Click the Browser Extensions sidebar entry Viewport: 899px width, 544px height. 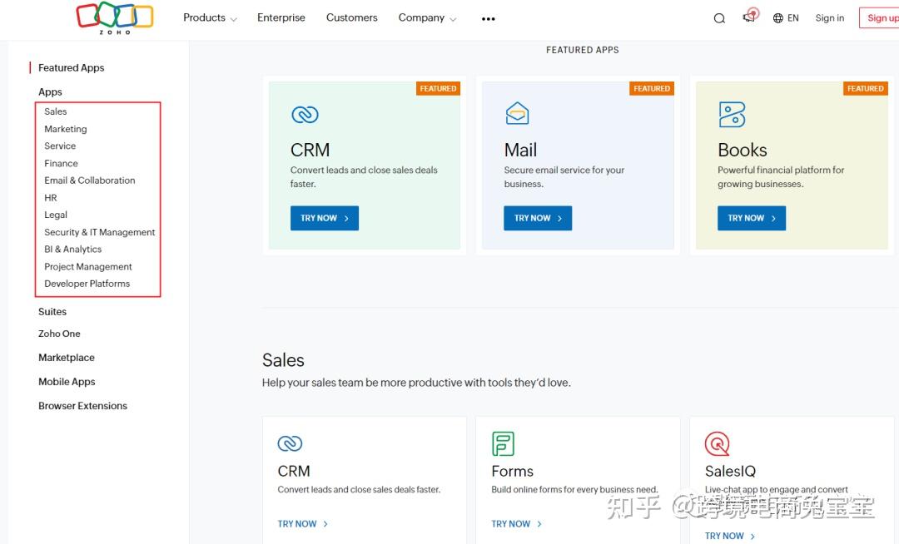tap(82, 406)
